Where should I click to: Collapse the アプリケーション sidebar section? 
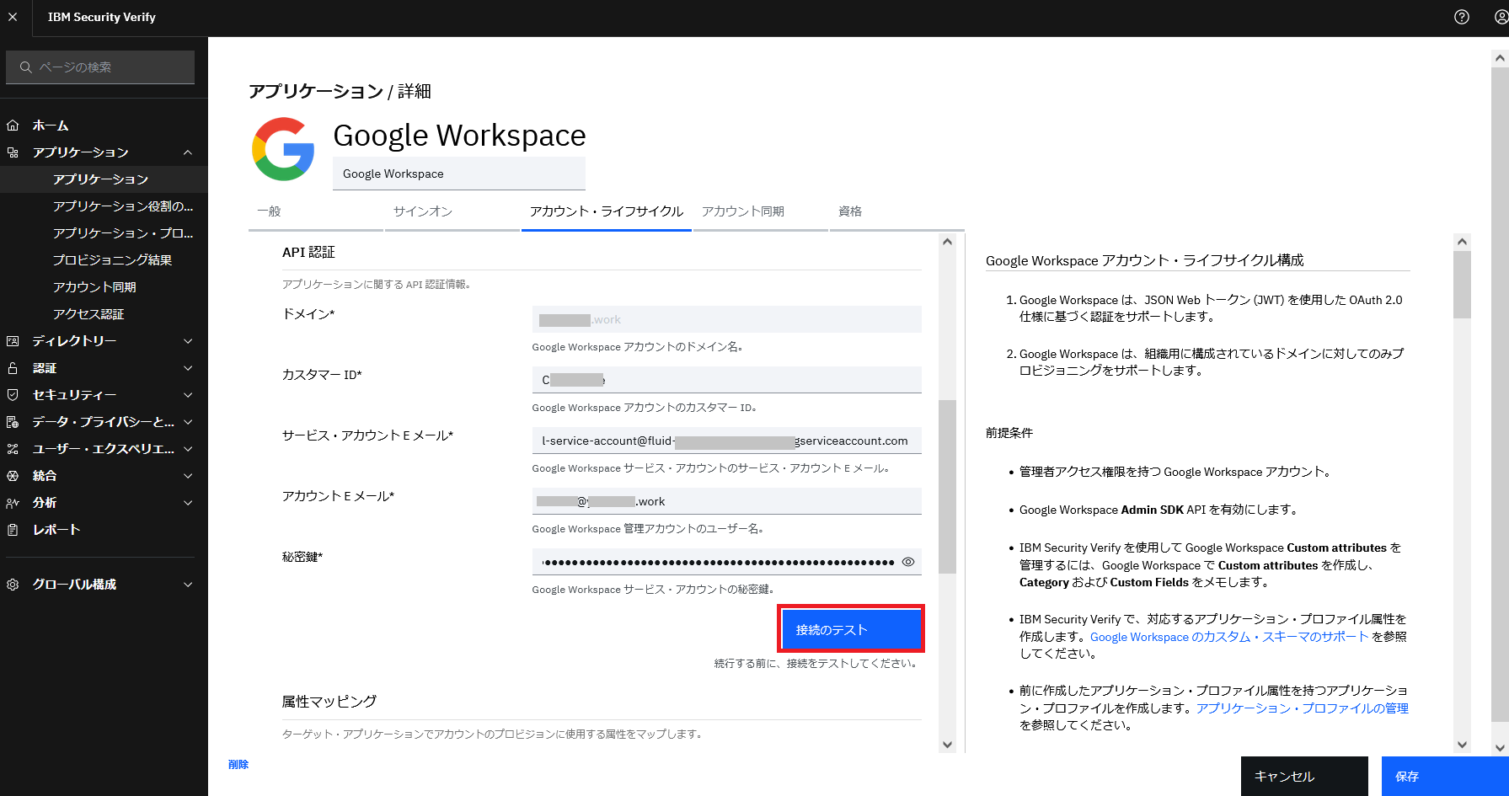click(188, 152)
